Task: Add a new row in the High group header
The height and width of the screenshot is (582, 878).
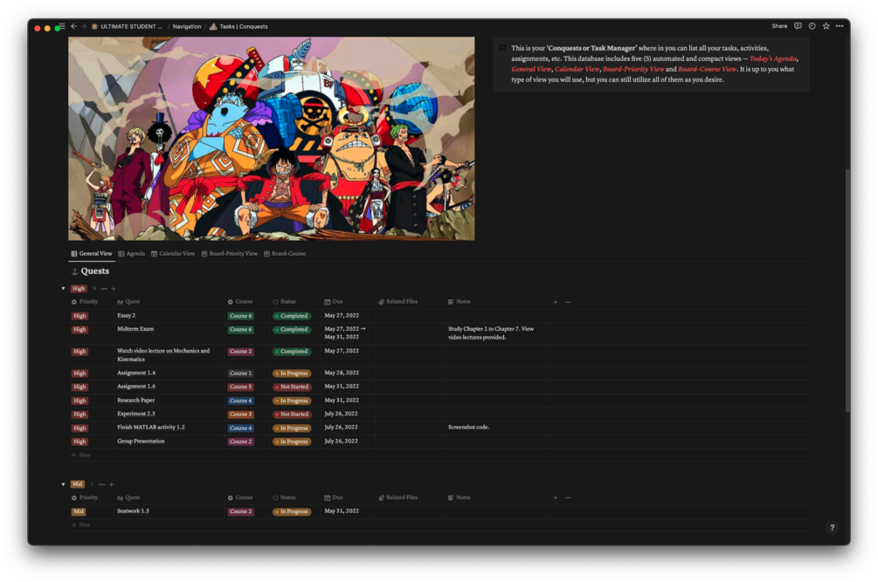Action: [114, 289]
